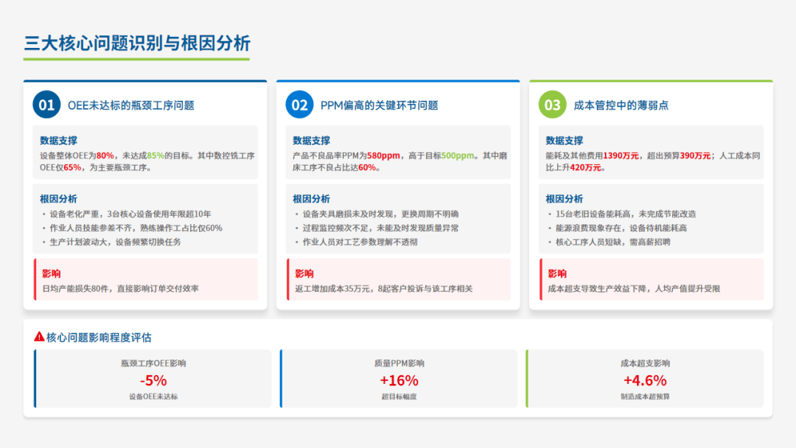Click the green underline beneath the slide title
796x448 pixels.
(137, 59)
